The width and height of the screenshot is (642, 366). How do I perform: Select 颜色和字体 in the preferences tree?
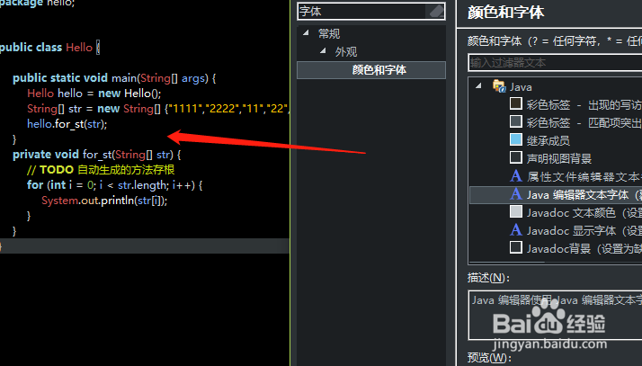tap(379, 70)
